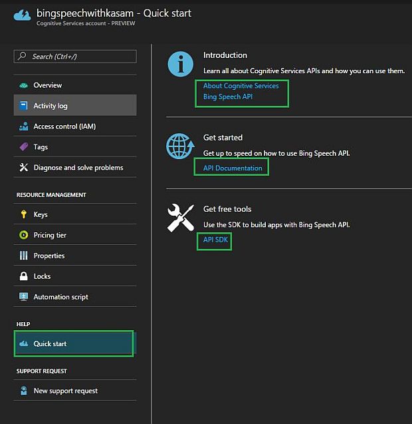Click the blue Introduction info icon

pyautogui.click(x=180, y=64)
